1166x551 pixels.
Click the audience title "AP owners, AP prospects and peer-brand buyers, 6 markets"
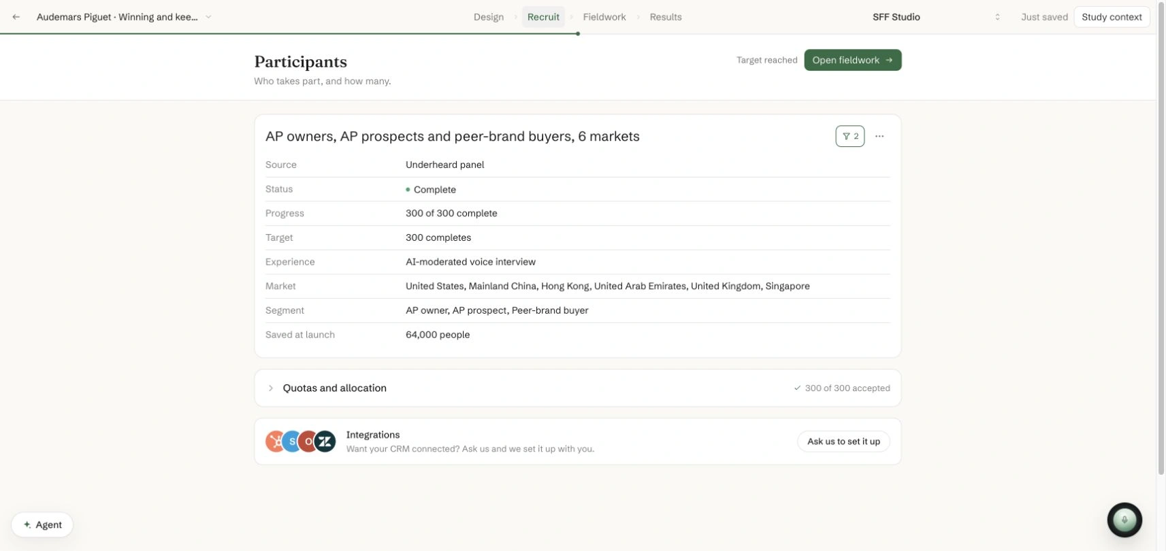453,136
